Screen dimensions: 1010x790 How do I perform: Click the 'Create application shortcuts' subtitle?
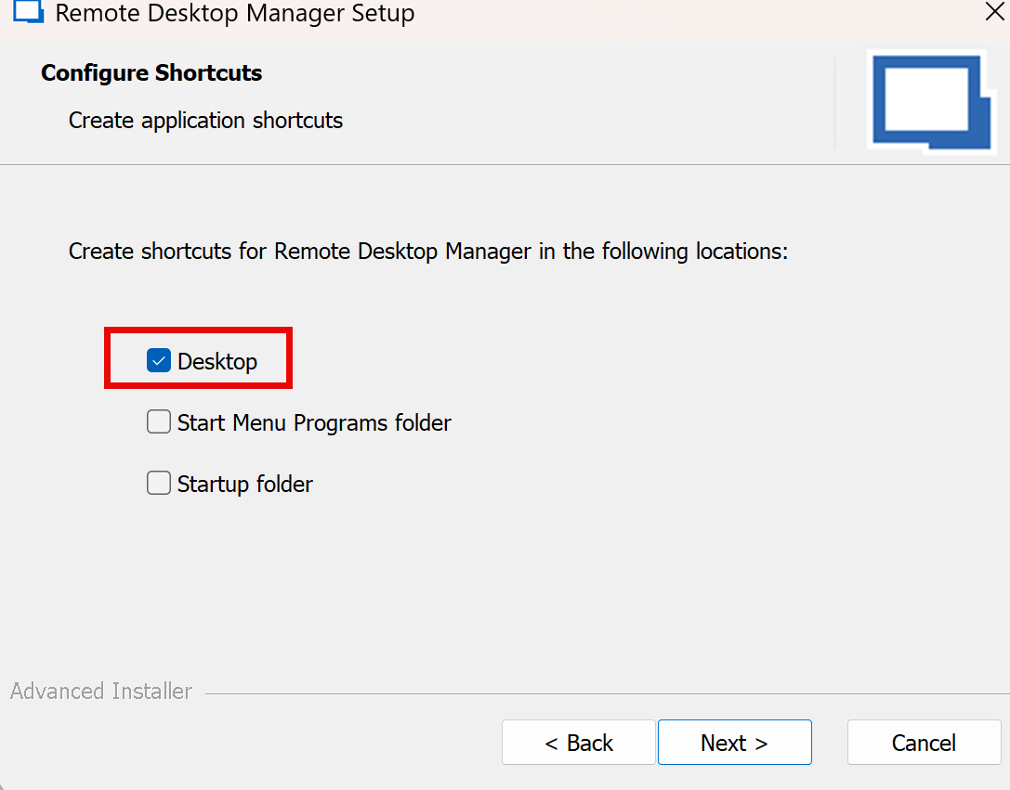[205, 121]
